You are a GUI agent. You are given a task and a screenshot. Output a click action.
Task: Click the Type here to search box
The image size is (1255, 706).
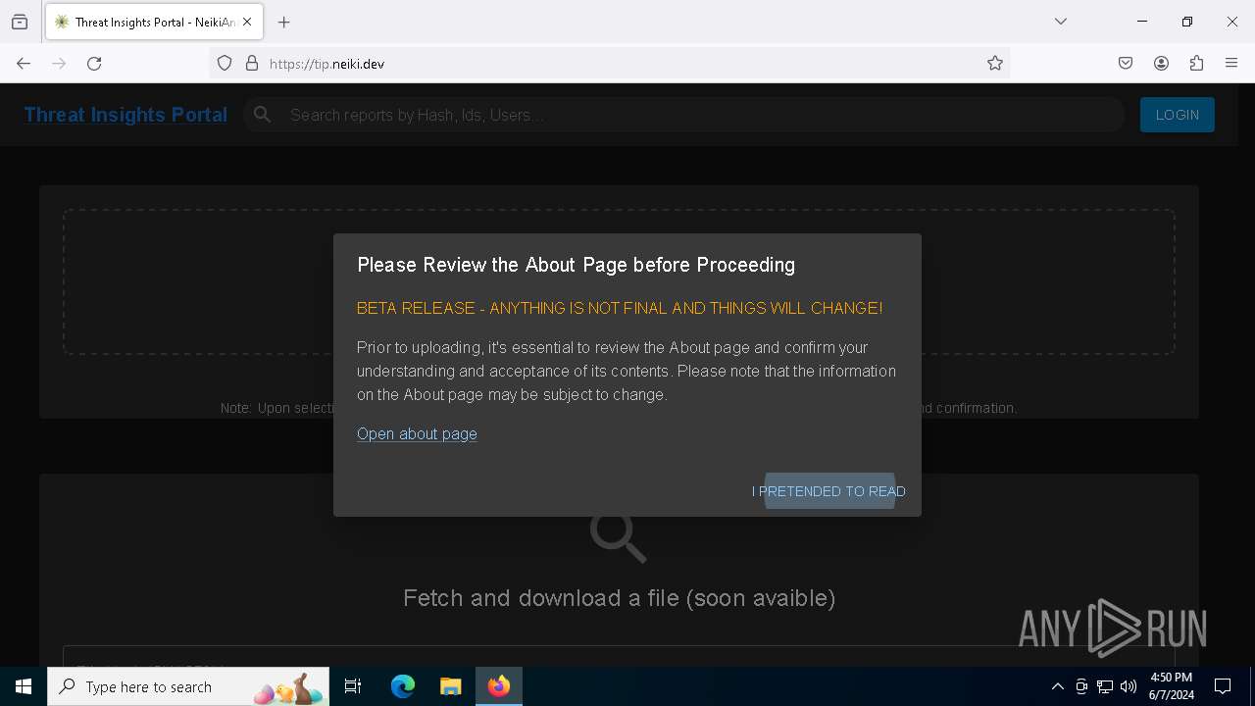tap(188, 686)
